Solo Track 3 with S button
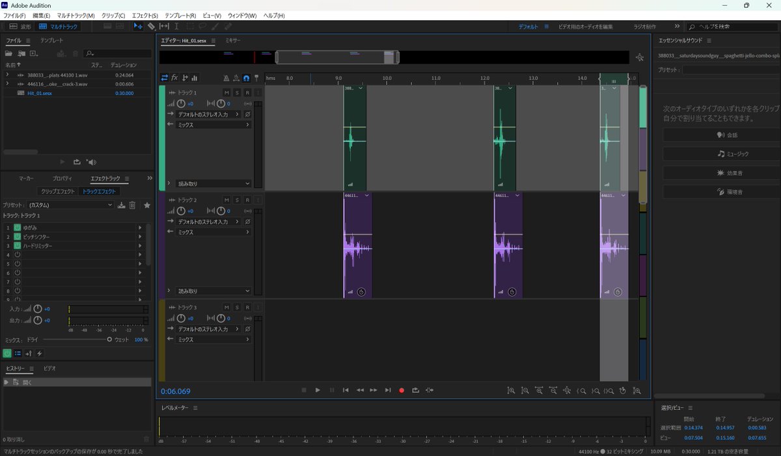 pyautogui.click(x=237, y=307)
